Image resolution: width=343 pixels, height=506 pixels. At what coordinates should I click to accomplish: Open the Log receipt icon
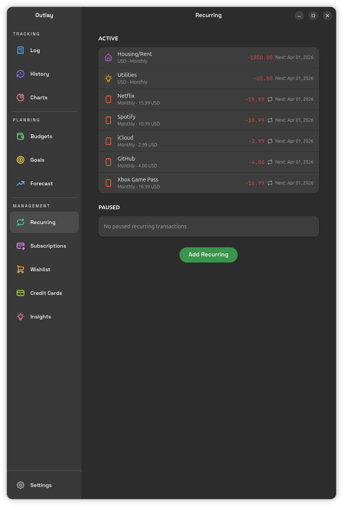(21, 50)
